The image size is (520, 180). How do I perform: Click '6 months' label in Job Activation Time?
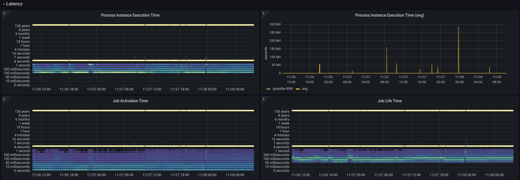pyautogui.click(x=23, y=119)
